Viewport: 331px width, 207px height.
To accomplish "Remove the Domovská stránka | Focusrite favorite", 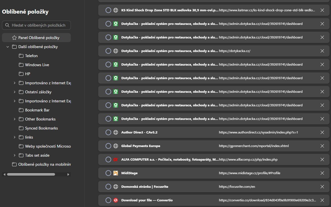I will pos(322,186).
